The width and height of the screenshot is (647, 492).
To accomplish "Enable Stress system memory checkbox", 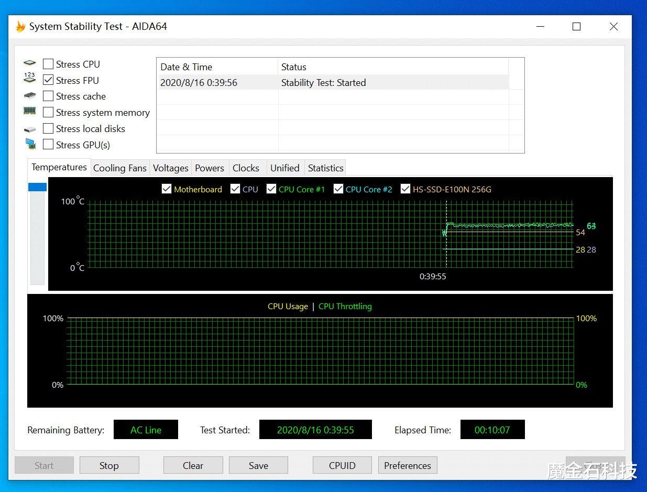I will [48, 113].
